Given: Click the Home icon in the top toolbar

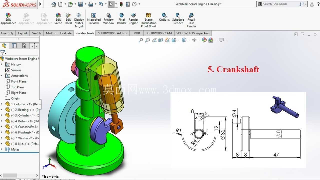Looking at the screenshot, I should [x=53, y=4].
